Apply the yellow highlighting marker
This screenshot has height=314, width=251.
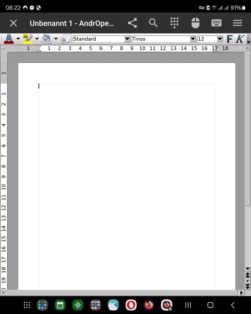(x=28, y=39)
